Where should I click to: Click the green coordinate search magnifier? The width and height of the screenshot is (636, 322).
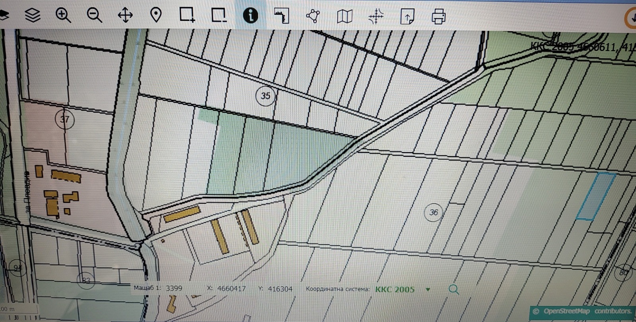pyautogui.click(x=454, y=289)
